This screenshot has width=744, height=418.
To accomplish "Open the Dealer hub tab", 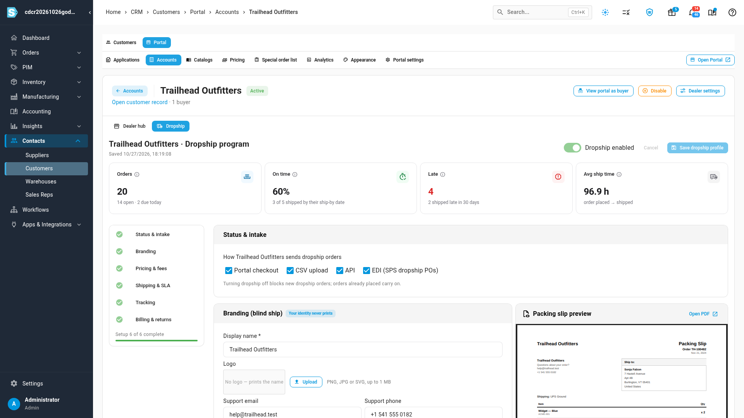I will pos(130,126).
